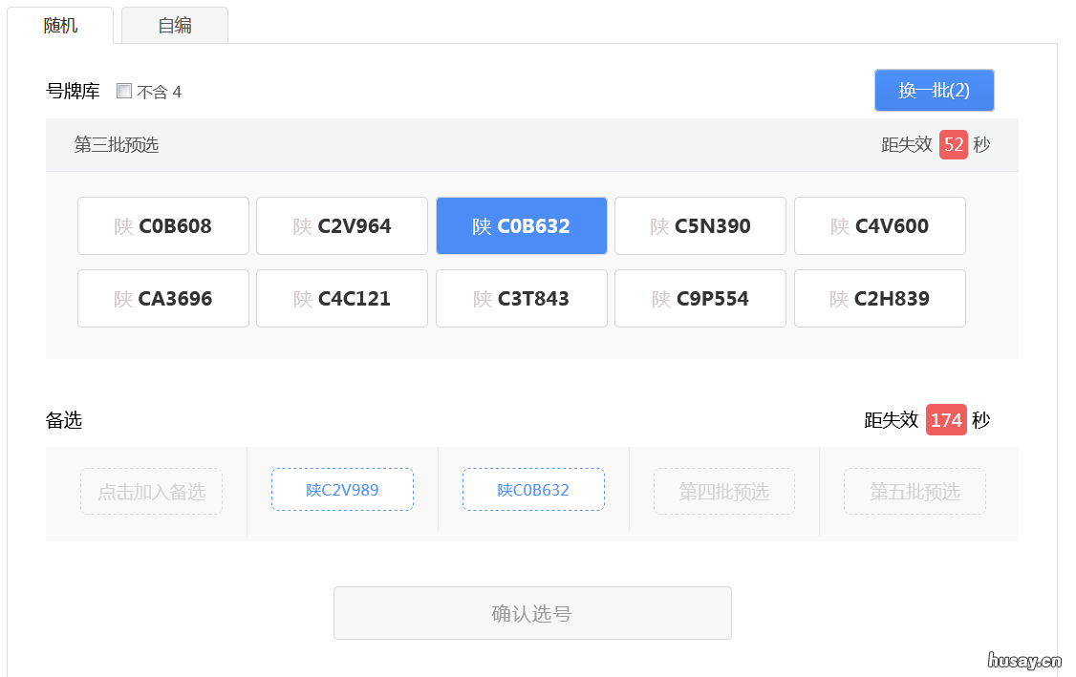Select backup plate 陕C2V989
Viewport: 1076px width, 677px height.
[341, 489]
